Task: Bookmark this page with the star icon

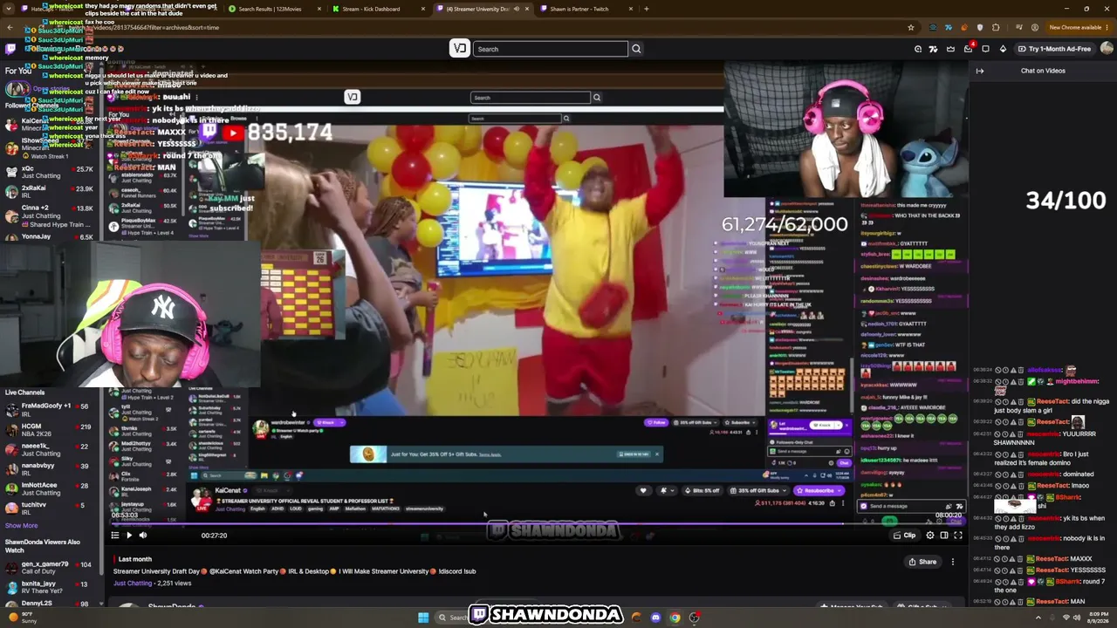Action: click(911, 27)
